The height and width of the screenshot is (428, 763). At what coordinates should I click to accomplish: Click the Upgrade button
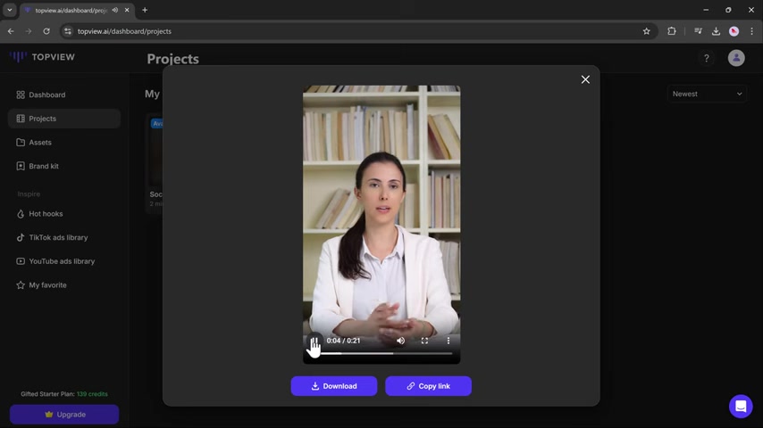pos(64,415)
